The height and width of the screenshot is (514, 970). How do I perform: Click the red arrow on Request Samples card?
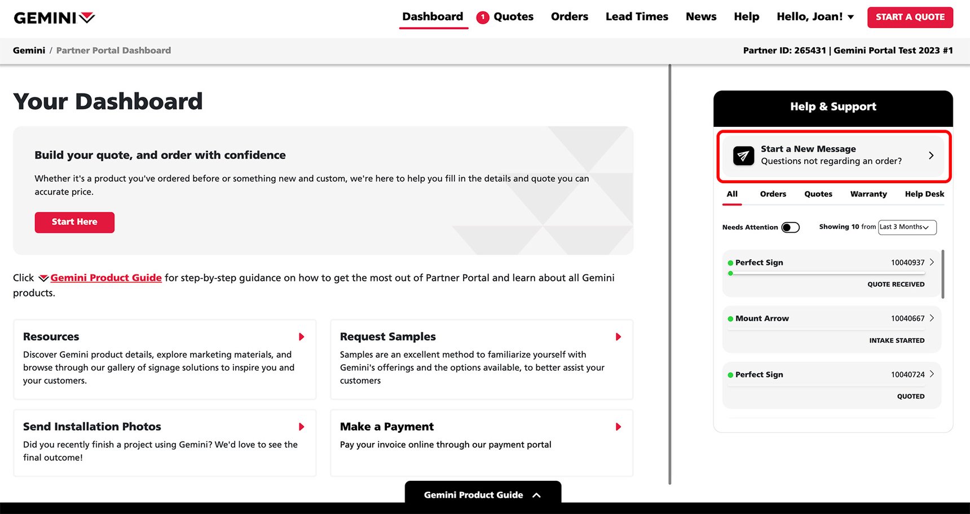(618, 337)
